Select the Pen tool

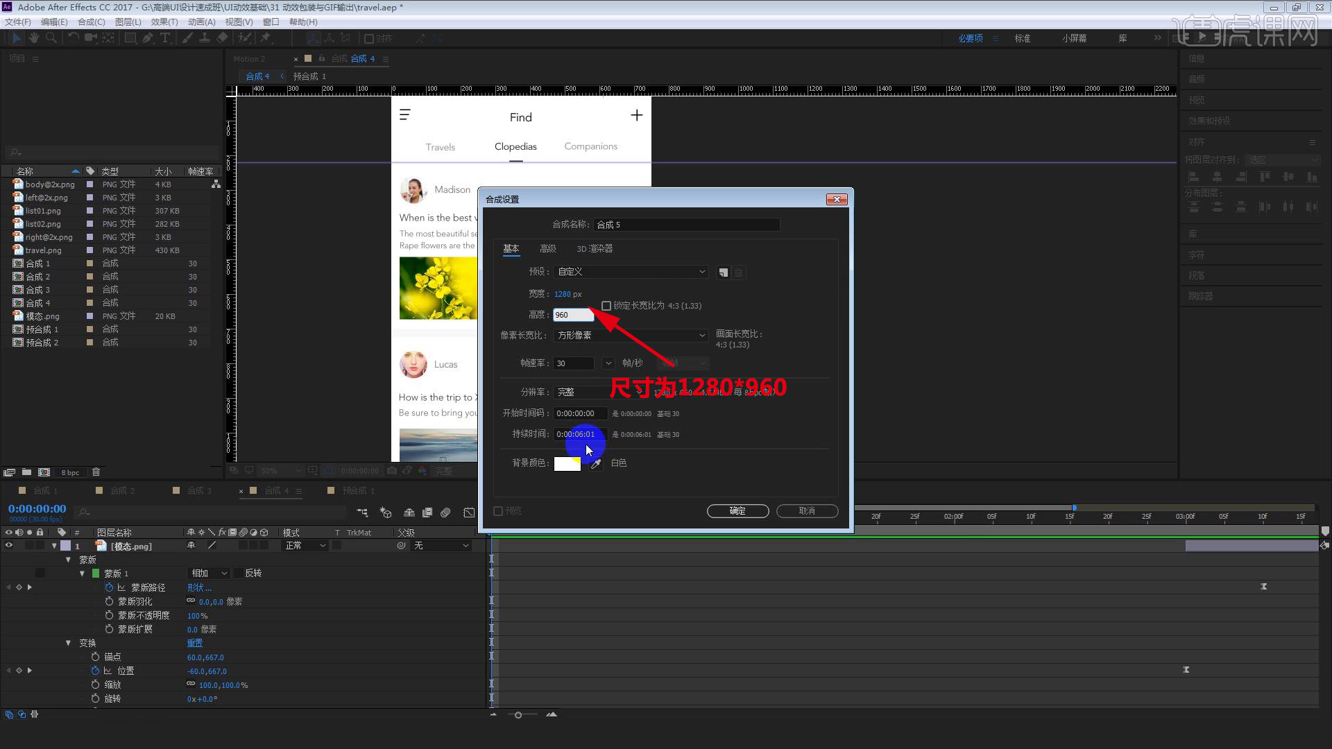(x=148, y=38)
